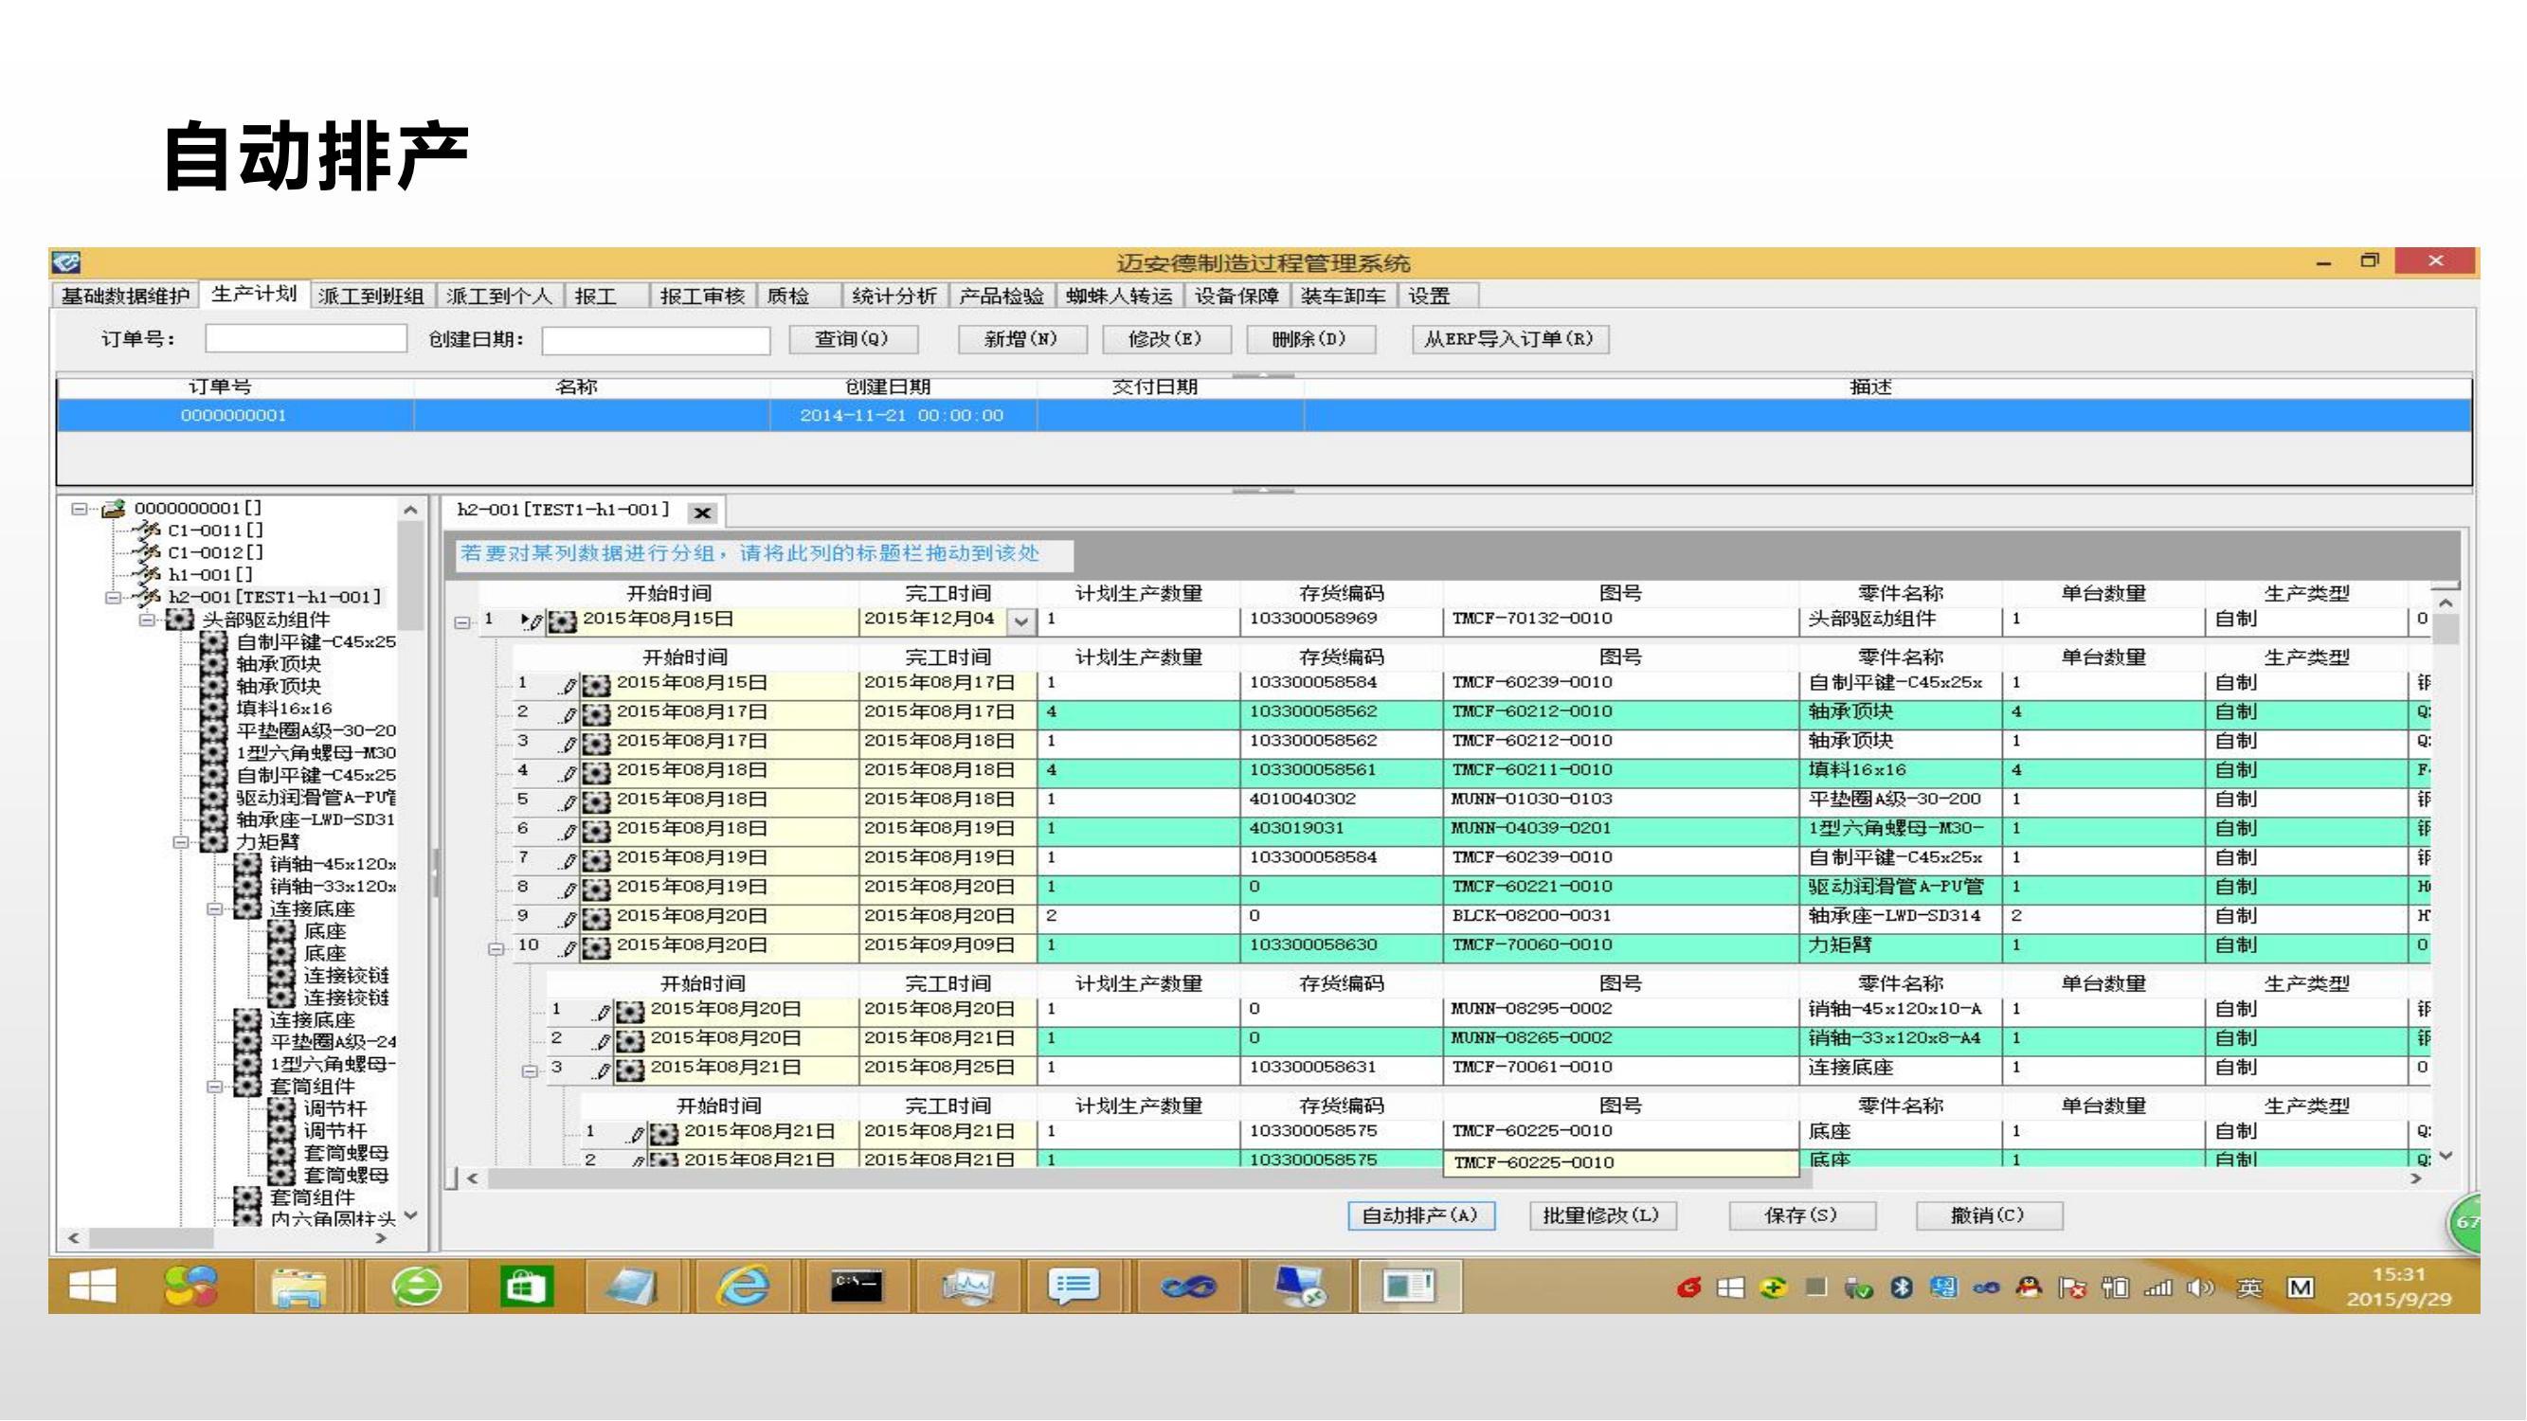Click gear icon in the 力矩臂 grid row
The width and height of the screenshot is (2527, 1421).
point(595,947)
